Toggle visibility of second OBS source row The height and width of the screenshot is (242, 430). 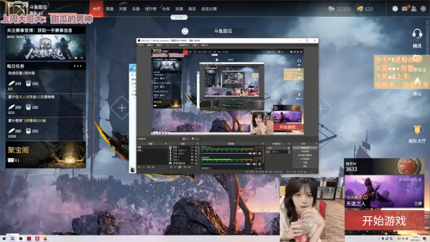192,151
